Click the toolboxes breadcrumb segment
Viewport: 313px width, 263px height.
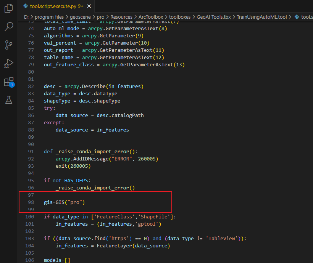tap(180, 17)
